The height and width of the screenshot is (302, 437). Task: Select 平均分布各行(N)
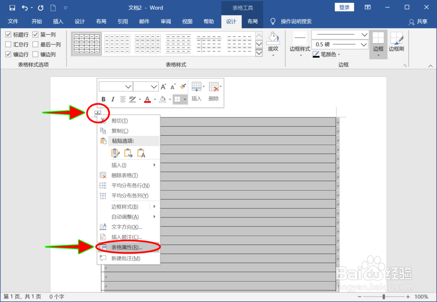click(x=128, y=185)
